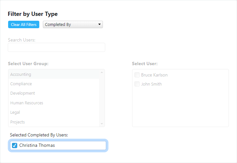The width and height of the screenshot is (237, 163).
Task: Pick the Human Resources group
Action: pyautogui.click(x=54, y=103)
